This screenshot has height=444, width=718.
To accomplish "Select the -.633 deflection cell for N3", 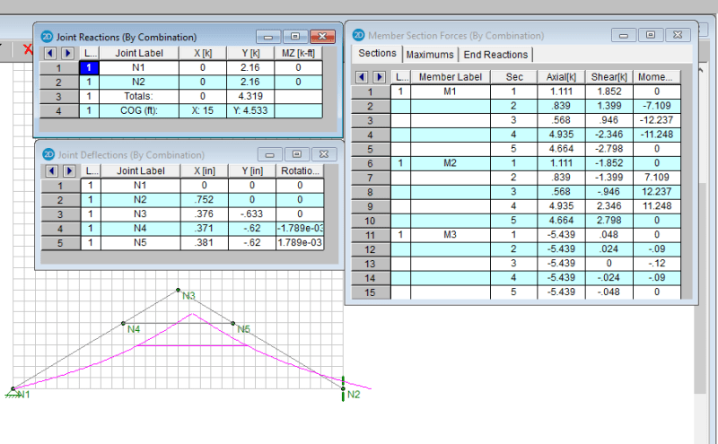I will tap(252, 213).
